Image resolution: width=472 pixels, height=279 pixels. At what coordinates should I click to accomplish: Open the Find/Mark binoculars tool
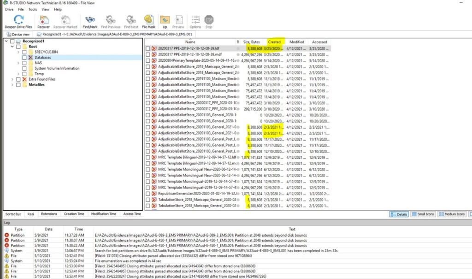[x=90, y=20]
